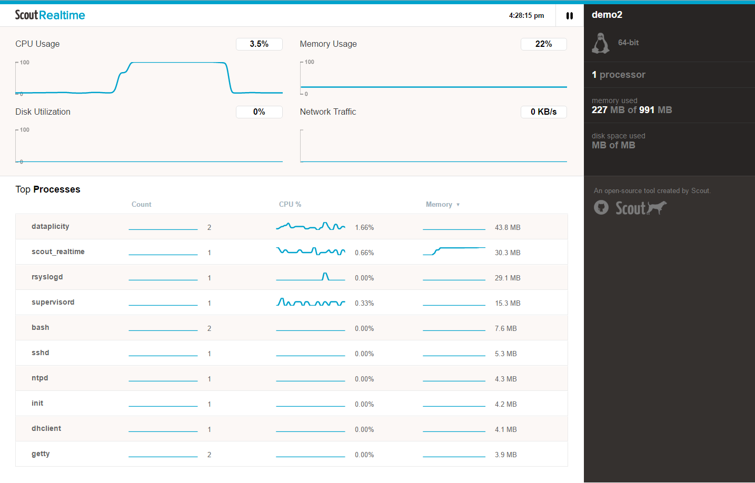Click the CPU Usage line chart
The width and height of the screenshot is (755, 483).
click(149, 78)
